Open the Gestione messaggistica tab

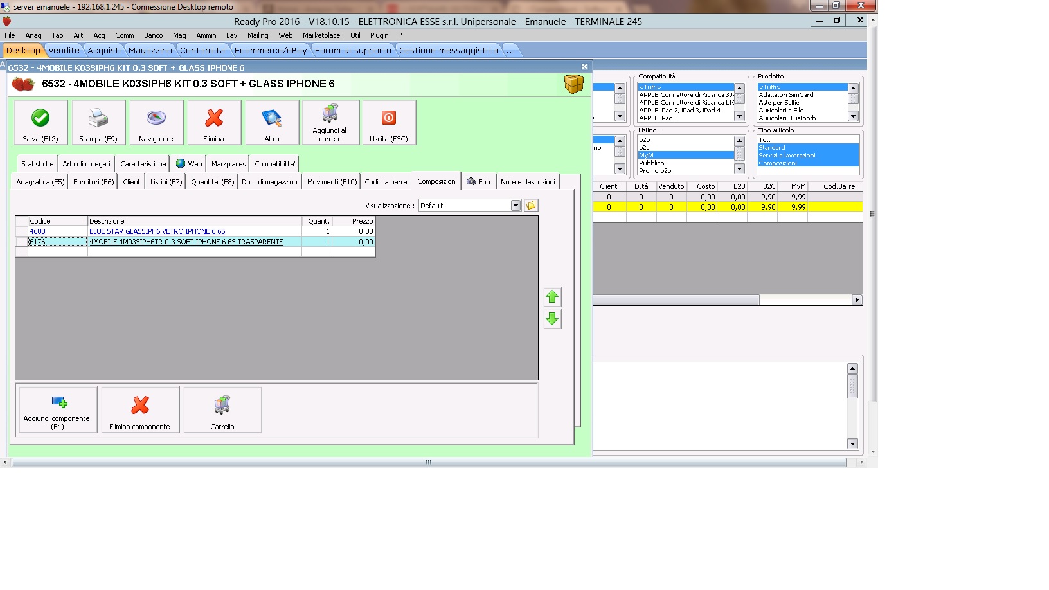449,50
